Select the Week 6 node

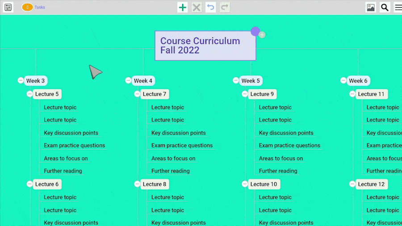point(358,81)
